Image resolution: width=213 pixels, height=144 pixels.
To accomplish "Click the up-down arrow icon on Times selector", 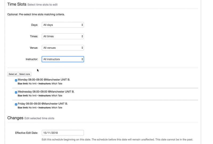I will [x=82, y=36].
